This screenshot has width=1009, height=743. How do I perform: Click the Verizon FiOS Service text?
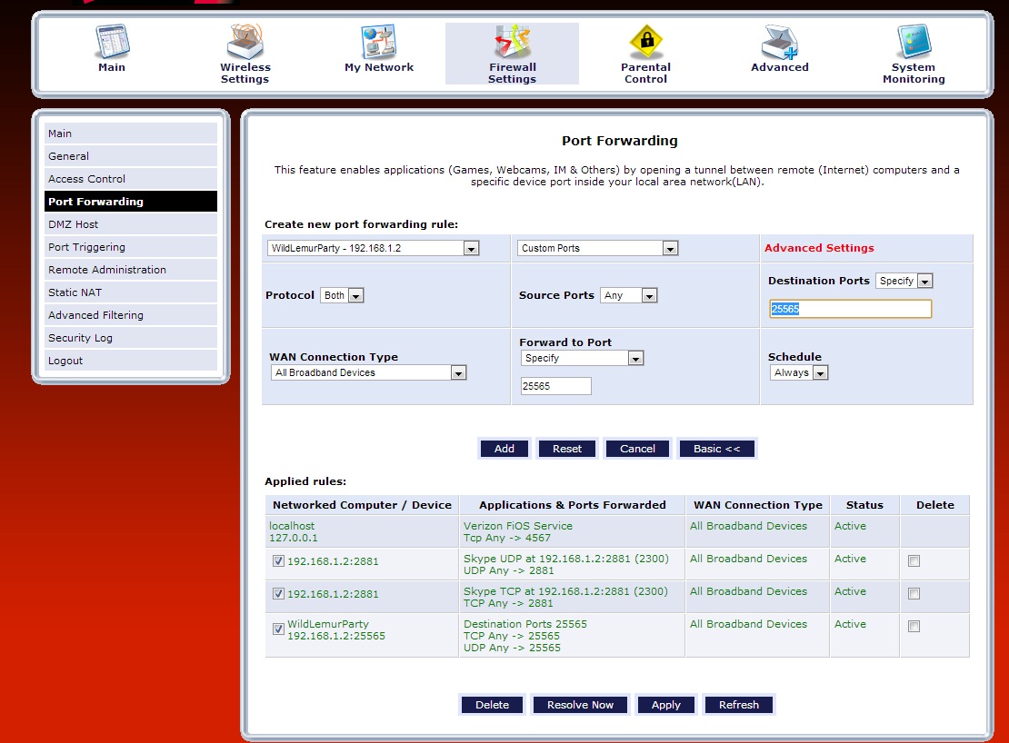click(x=518, y=526)
